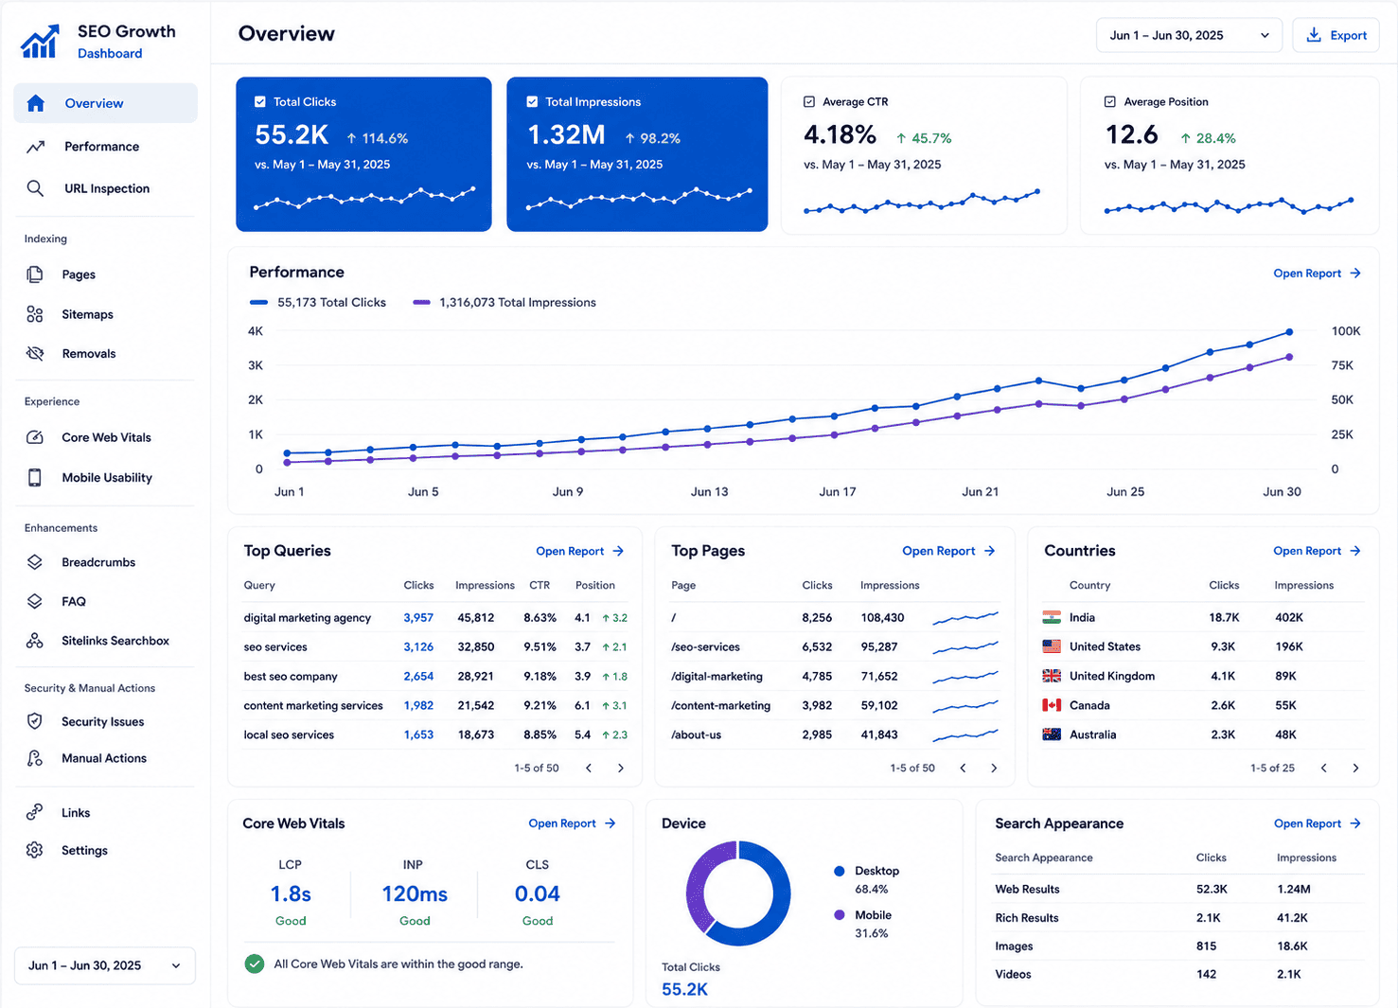1398x1008 pixels.
Task: Open Report for Search Appearance
Action: [x=1317, y=823]
